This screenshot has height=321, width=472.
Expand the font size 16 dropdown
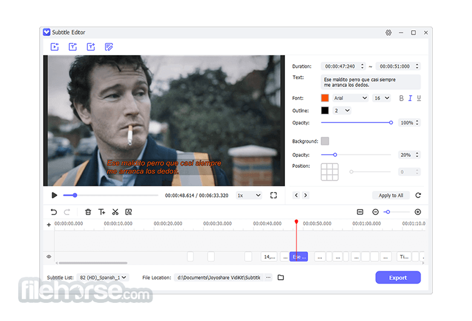coord(381,98)
